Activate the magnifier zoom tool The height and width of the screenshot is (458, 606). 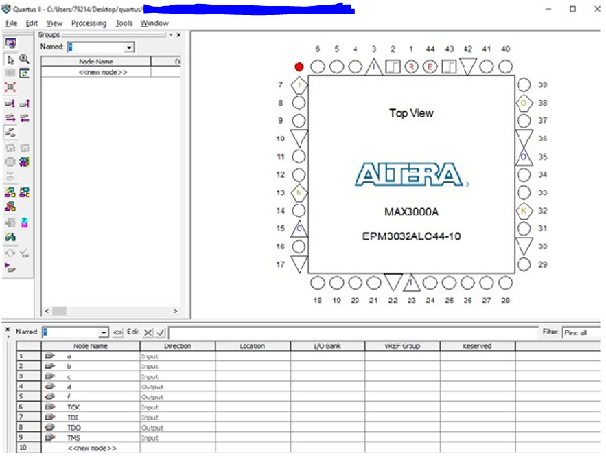coord(24,59)
